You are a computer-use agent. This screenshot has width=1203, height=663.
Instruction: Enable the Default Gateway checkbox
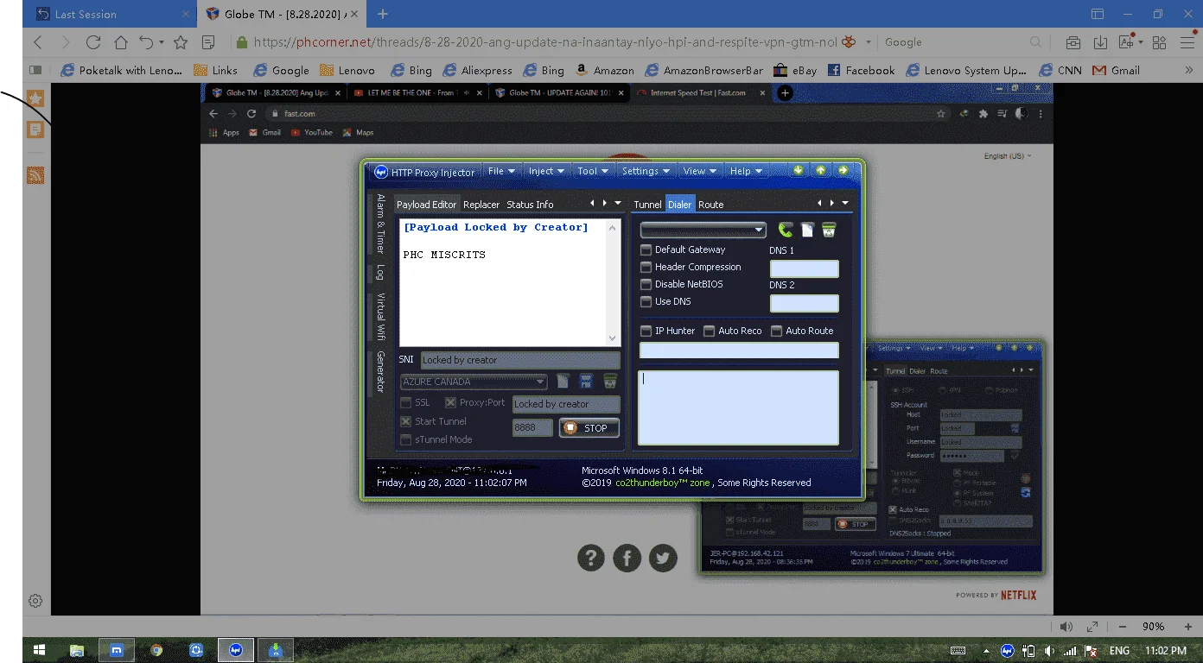(646, 249)
